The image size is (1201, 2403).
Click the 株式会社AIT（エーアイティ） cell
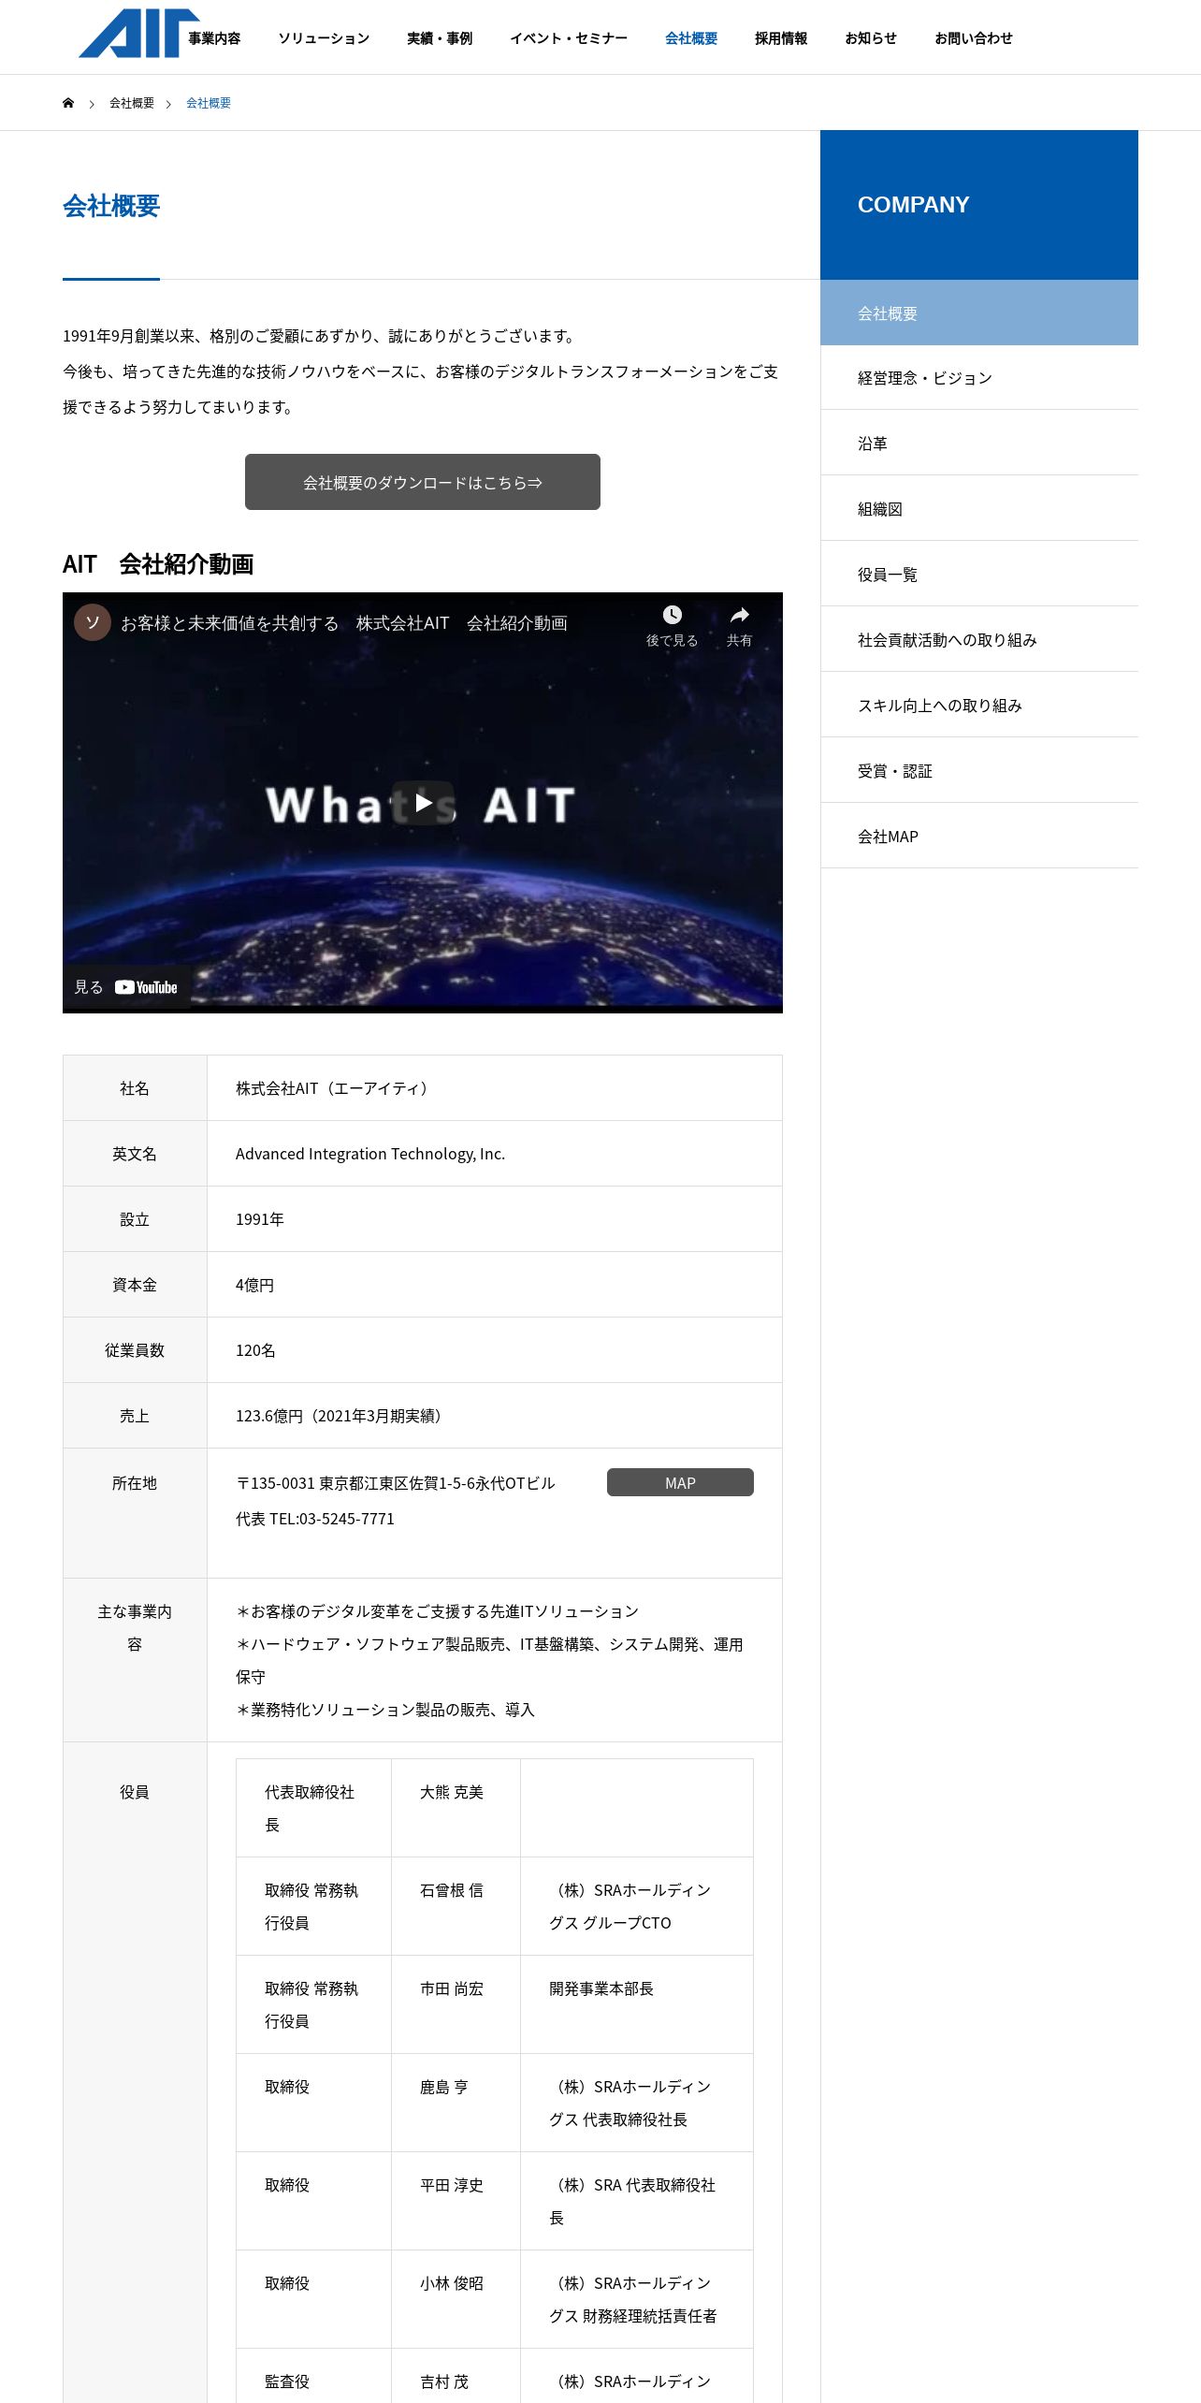click(x=495, y=1088)
